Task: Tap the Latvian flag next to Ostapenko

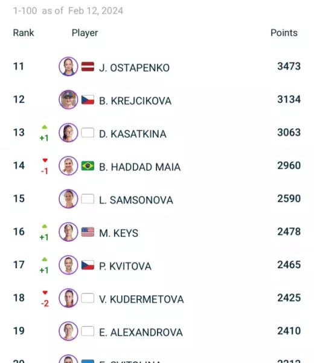Action: (88, 67)
